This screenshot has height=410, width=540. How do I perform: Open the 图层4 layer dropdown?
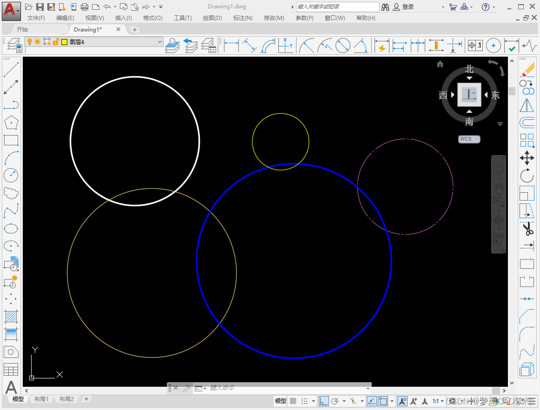160,42
